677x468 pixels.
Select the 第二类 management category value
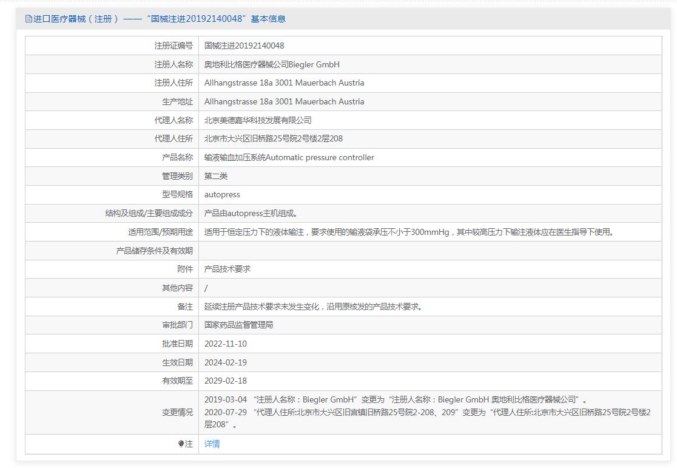[x=216, y=176]
